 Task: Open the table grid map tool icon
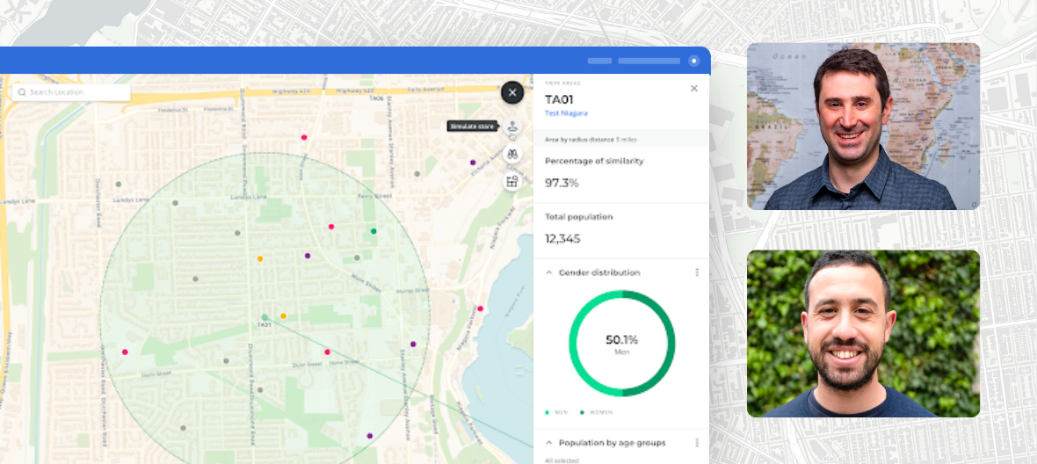coord(511,182)
